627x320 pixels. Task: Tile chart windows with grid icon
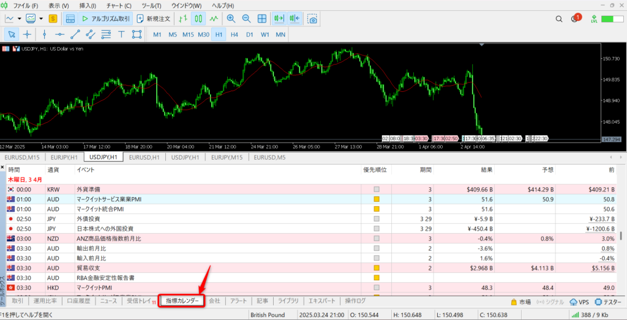[262, 18]
